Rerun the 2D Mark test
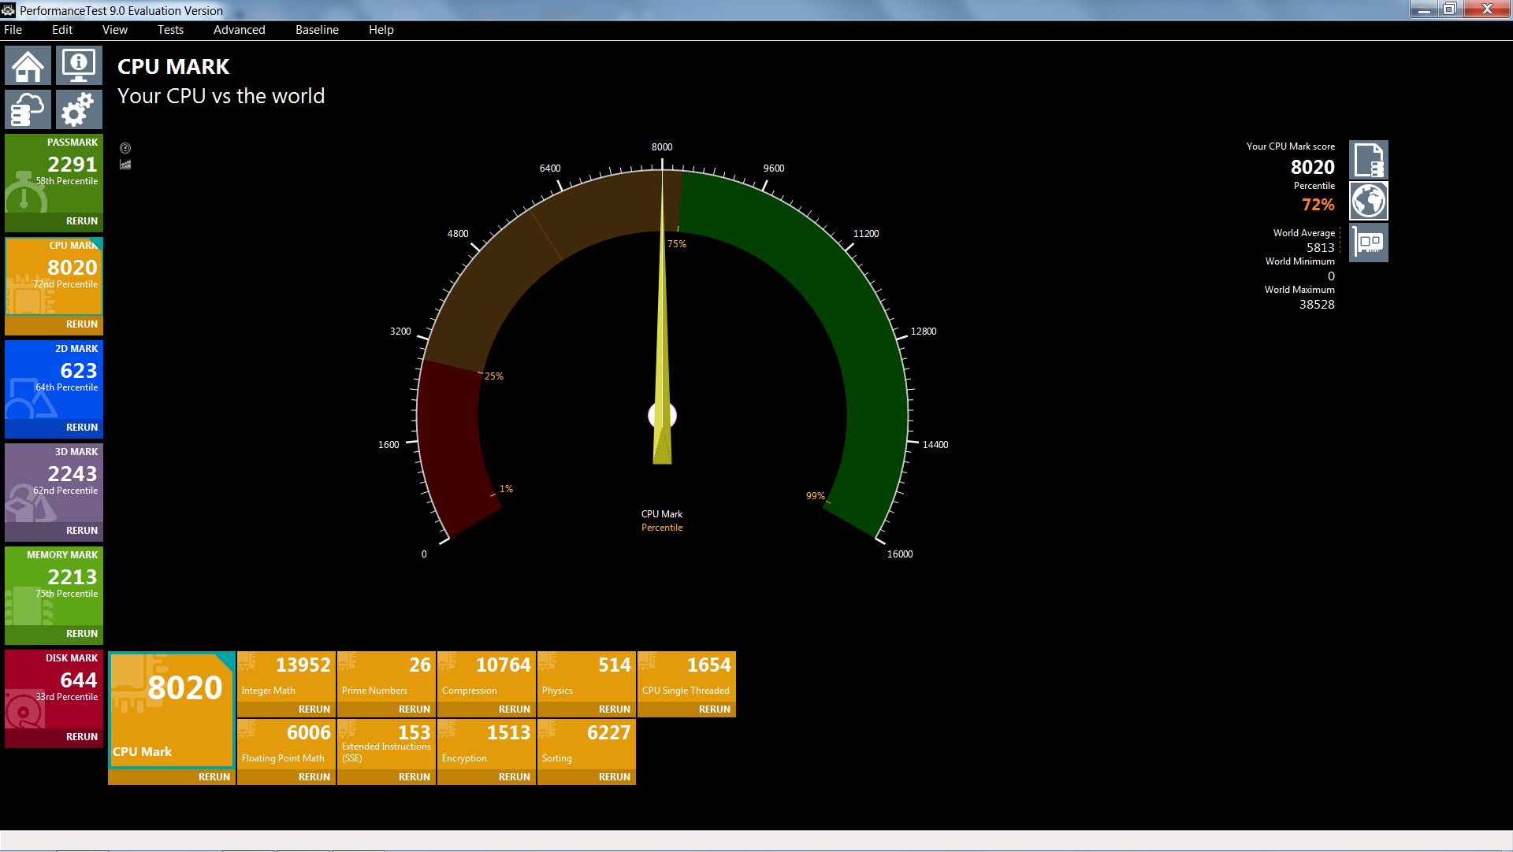 82,428
